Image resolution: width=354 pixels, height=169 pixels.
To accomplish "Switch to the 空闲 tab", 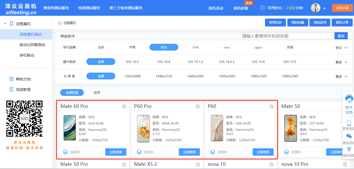I will click(97, 92).
